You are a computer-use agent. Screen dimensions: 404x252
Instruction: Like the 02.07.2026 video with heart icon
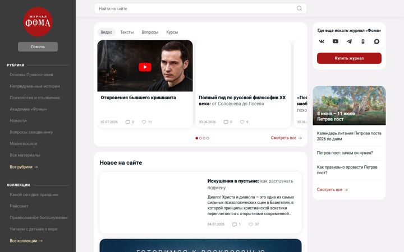pos(144,122)
